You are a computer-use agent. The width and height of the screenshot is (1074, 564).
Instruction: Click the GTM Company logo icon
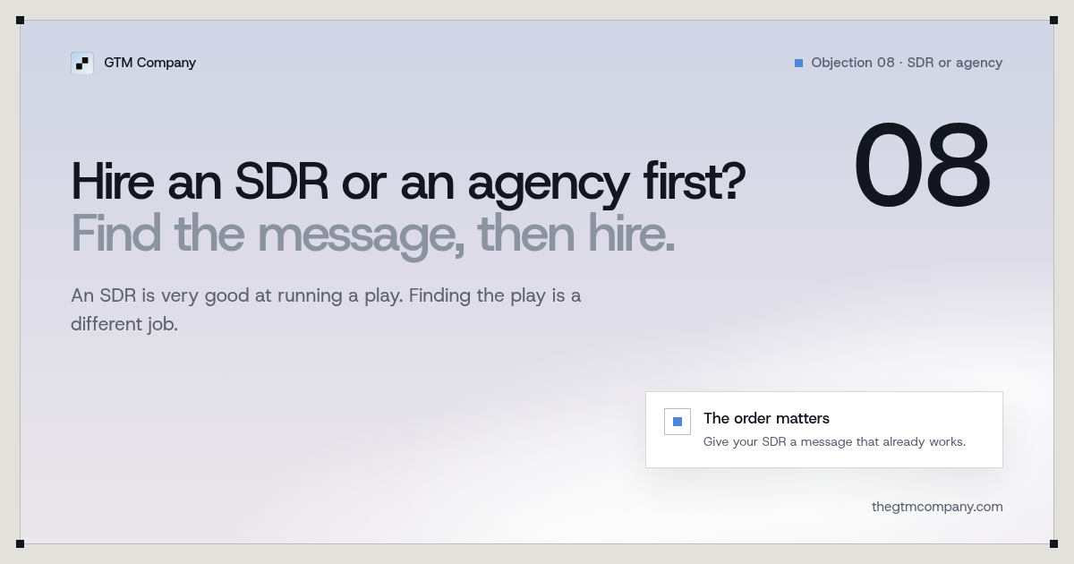pyautogui.click(x=82, y=63)
